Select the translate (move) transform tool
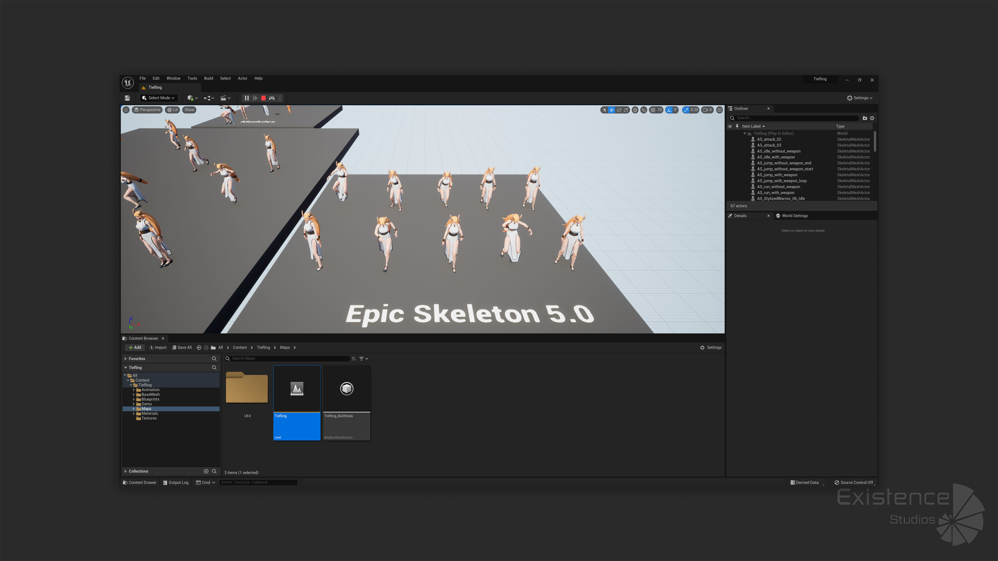The height and width of the screenshot is (561, 998). pos(611,110)
